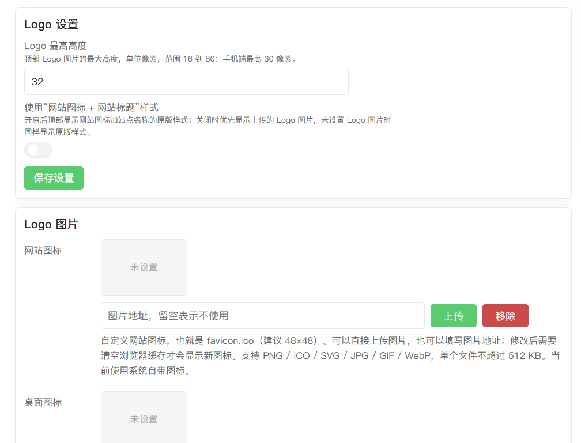
Task: Click the green 上传 button
Action: [454, 316]
